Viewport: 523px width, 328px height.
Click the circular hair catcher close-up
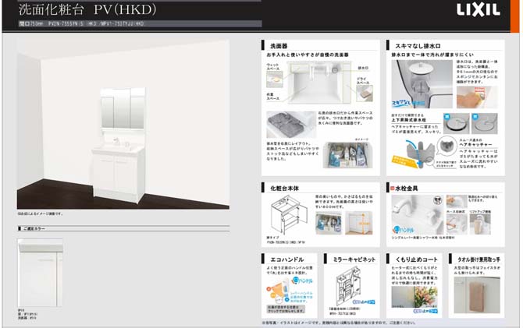coord(447,146)
